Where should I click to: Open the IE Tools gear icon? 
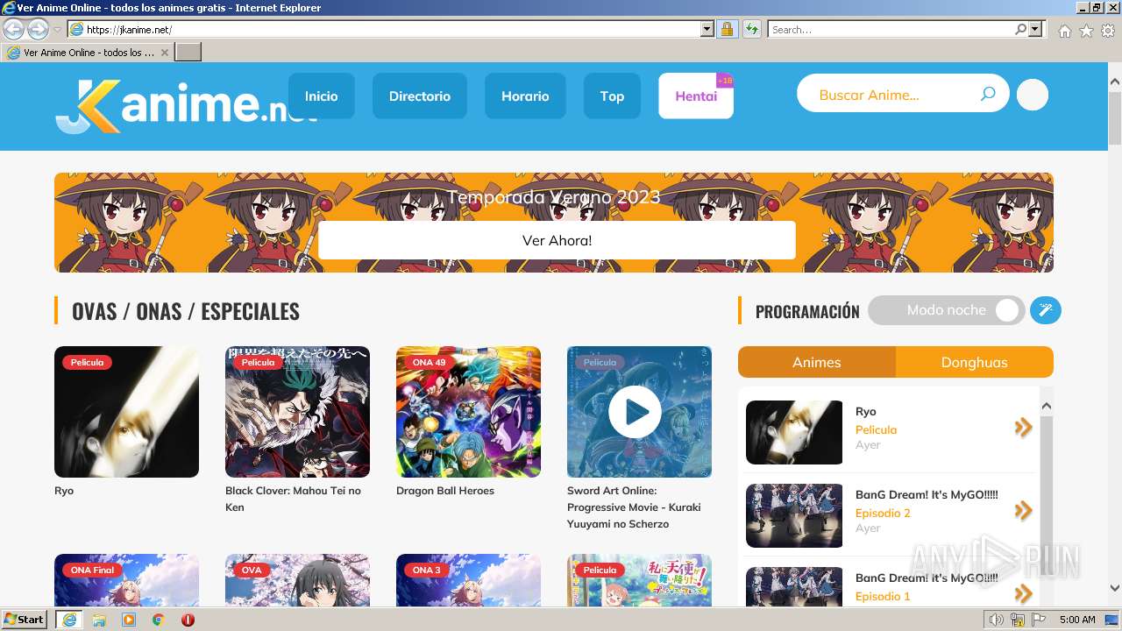pos(1108,31)
